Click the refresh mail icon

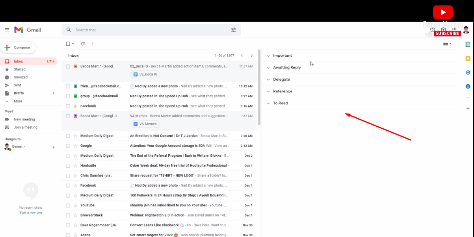[83, 44]
